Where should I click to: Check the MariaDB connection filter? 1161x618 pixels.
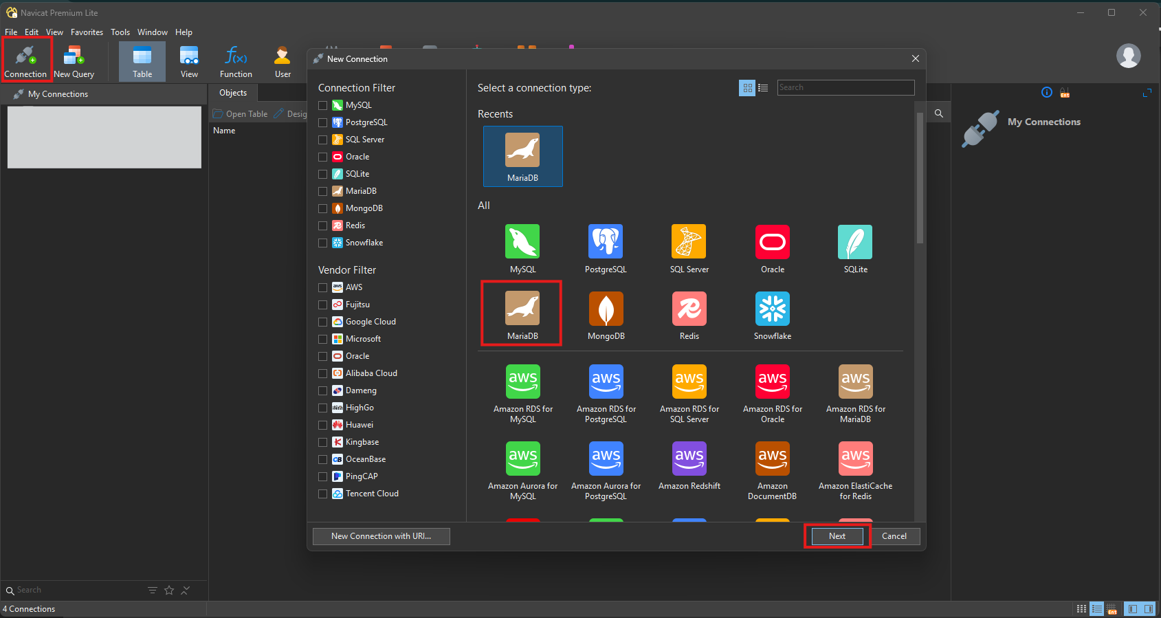(x=323, y=191)
